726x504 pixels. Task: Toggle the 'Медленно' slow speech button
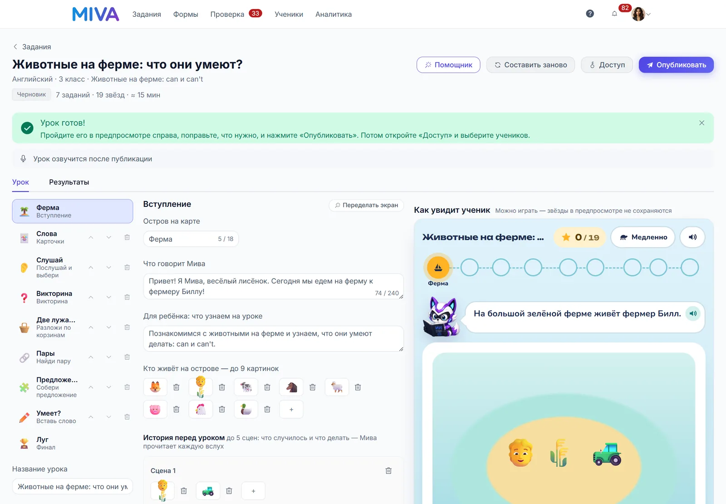(x=643, y=237)
